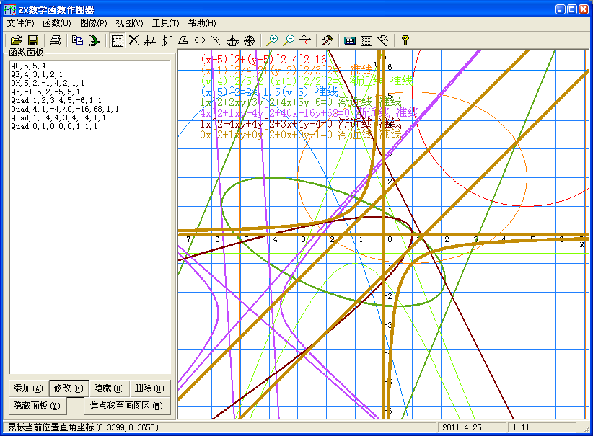Click the 修改(E) button

(x=69, y=388)
